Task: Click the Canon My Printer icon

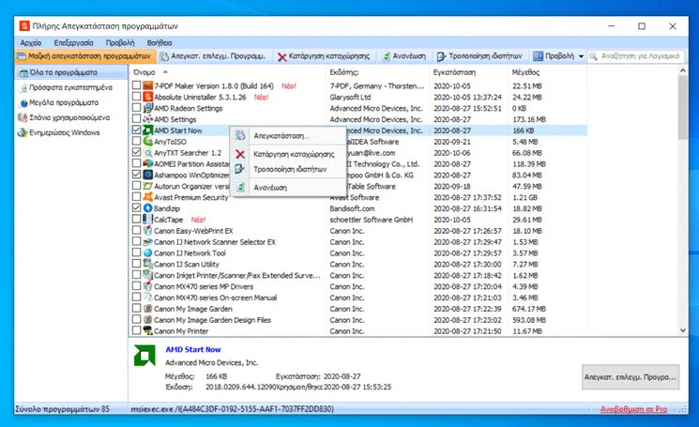Action: tap(148, 330)
